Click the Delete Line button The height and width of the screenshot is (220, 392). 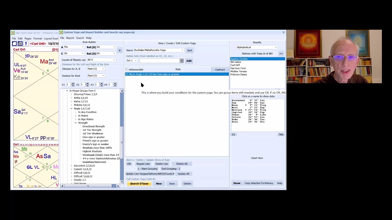point(161,164)
